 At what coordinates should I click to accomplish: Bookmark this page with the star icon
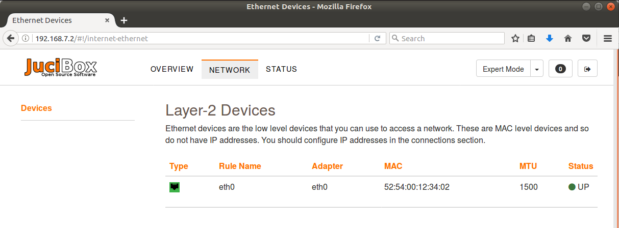point(515,38)
